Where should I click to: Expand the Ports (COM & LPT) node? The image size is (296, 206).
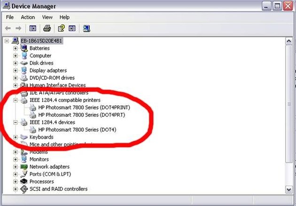(x=16, y=174)
